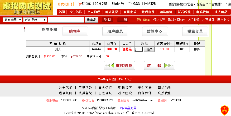This screenshot has width=231, height=116.
Task: Expand the 所有品牌 brand dropdown
Action: tap(35, 20)
